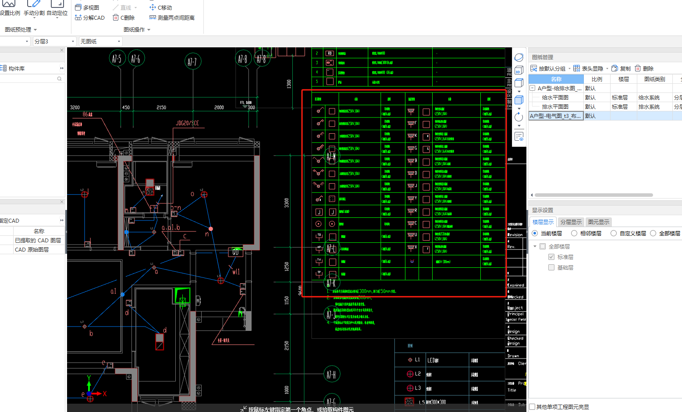682x412 pixels.
Task: Click the 比例 column header
Action: pyautogui.click(x=597, y=79)
